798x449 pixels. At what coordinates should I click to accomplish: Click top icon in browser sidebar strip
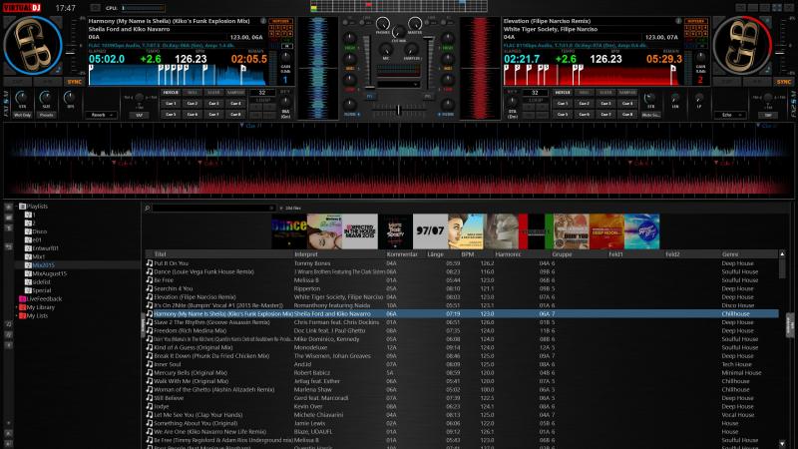point(9,207)
